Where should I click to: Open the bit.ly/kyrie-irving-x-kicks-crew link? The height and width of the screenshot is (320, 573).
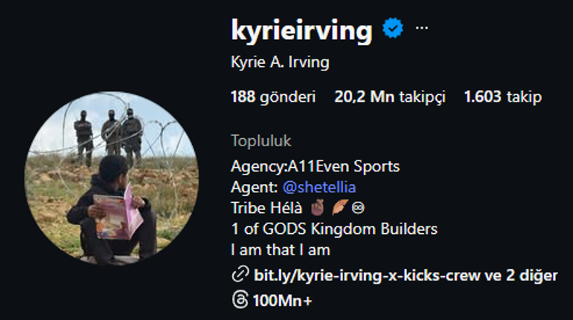coord(367,275)
